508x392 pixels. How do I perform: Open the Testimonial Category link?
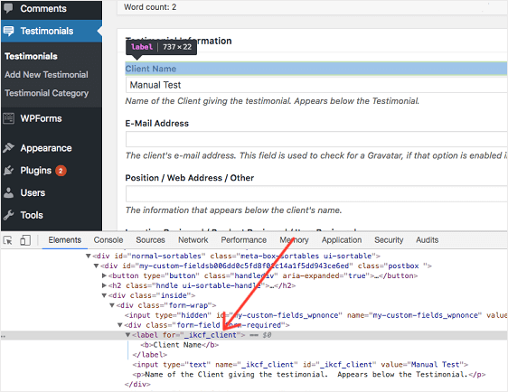tap(47, 93)
